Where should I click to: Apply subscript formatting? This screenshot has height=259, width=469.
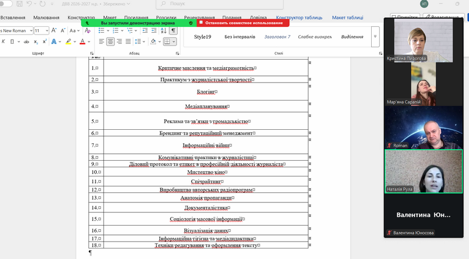pyautogui.click(x=35, y=42)
